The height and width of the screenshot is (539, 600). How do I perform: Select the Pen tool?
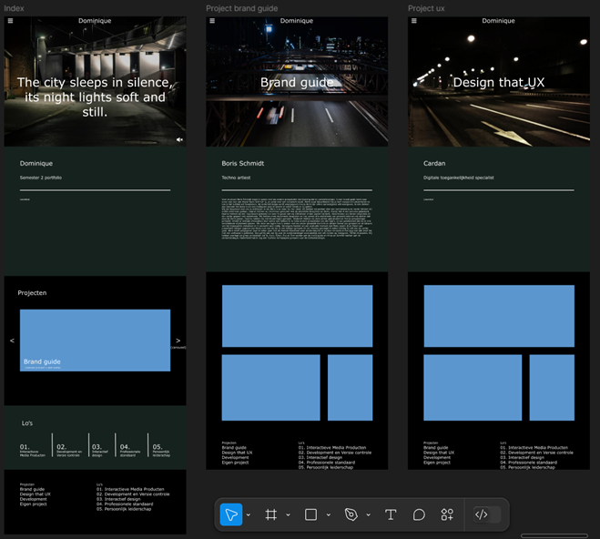(x=351, y=514)
